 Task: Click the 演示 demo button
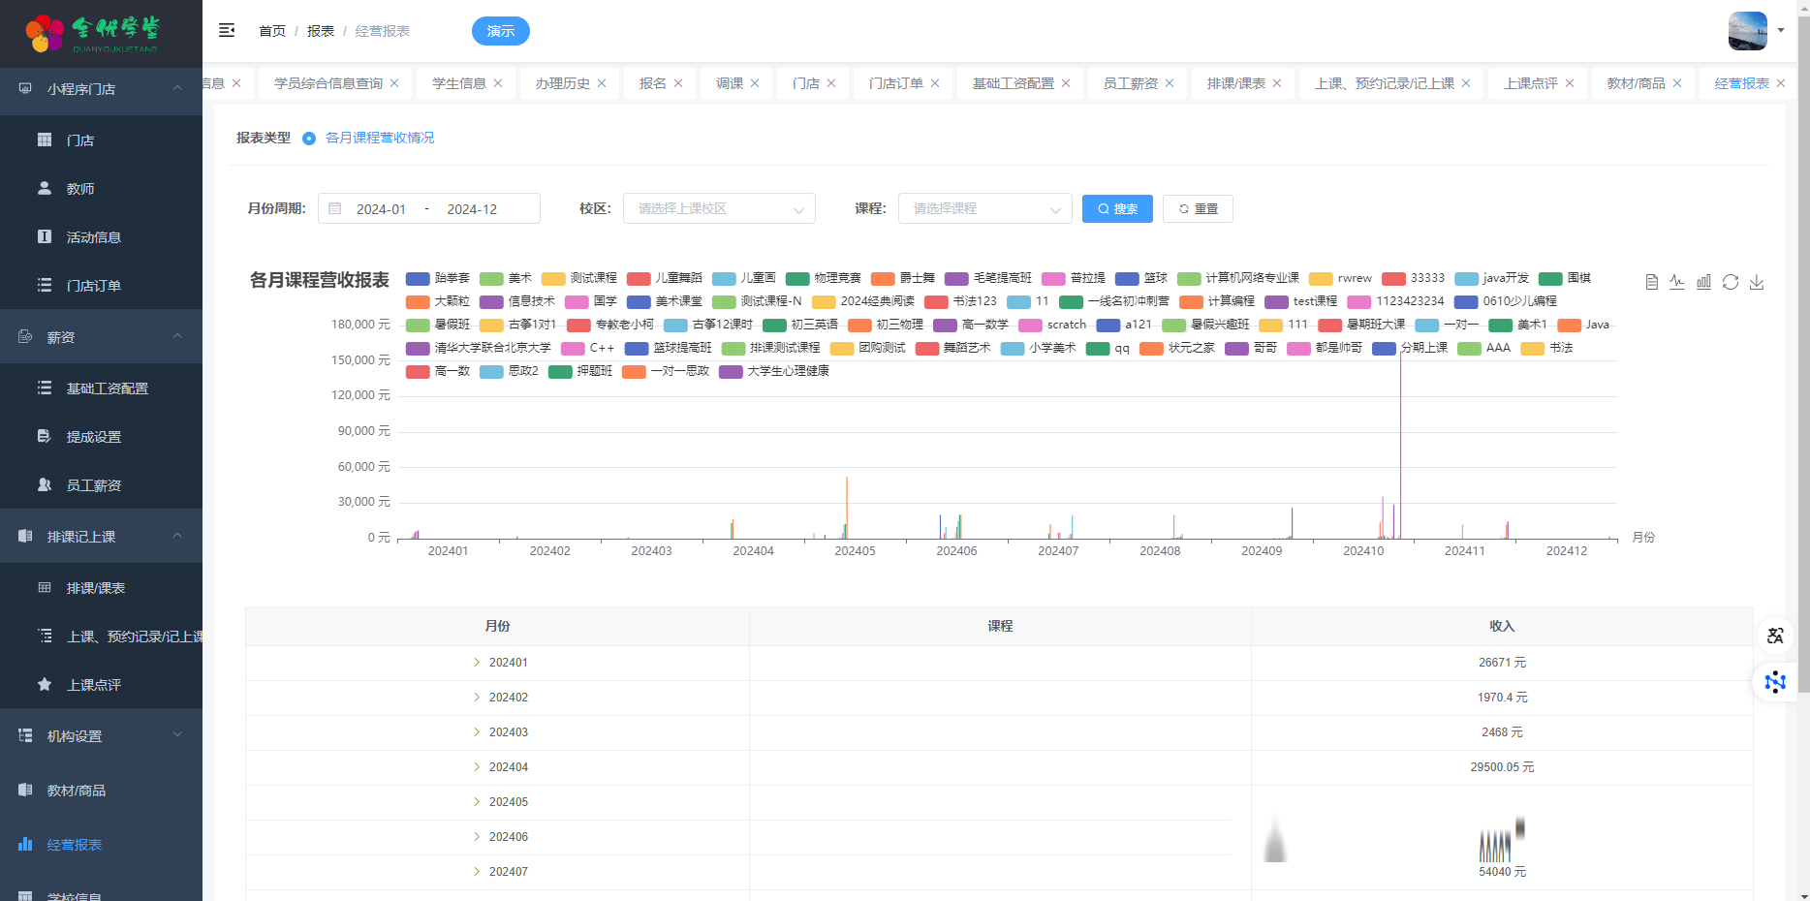pyautogui.click(x=501, y=31)
